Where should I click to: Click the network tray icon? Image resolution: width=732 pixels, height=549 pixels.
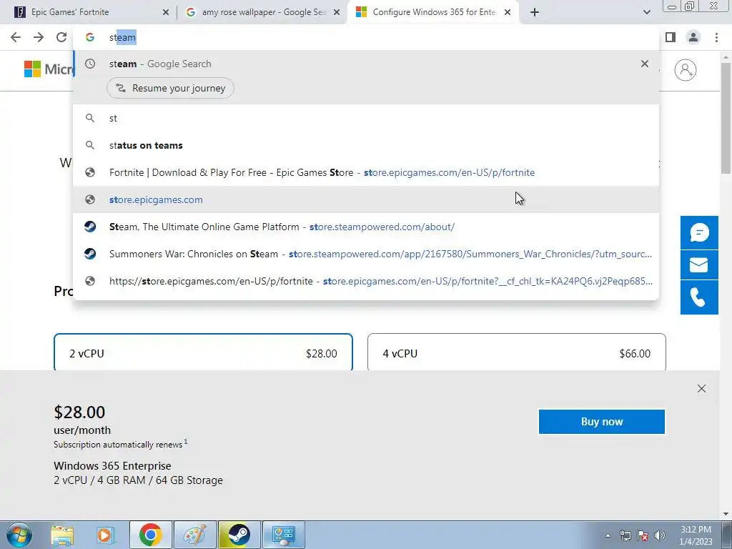625,535
